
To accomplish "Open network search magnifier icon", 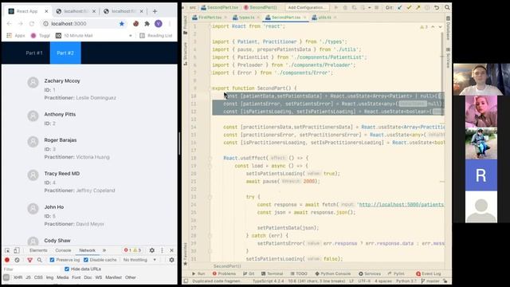I will (40, 260).
